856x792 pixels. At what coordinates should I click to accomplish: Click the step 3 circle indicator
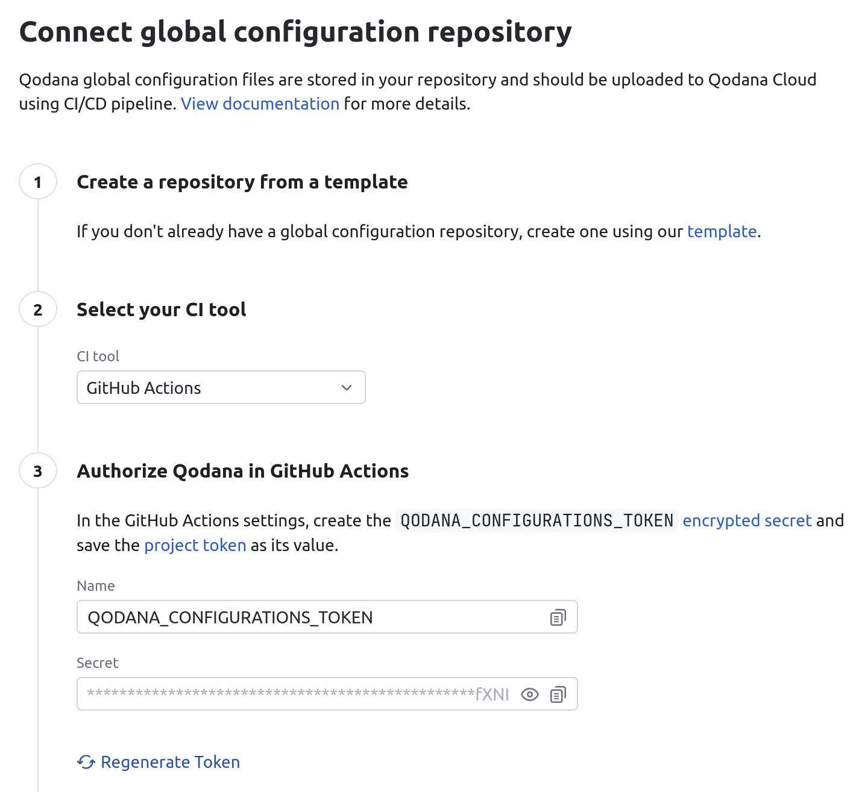(38, 471)
